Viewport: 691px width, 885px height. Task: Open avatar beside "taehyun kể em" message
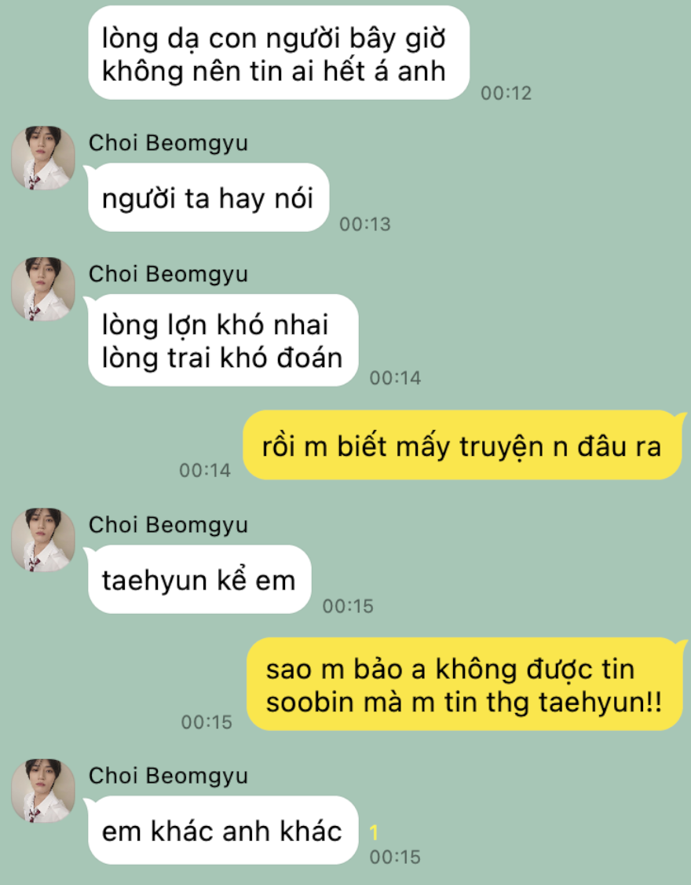click(43, 540)
